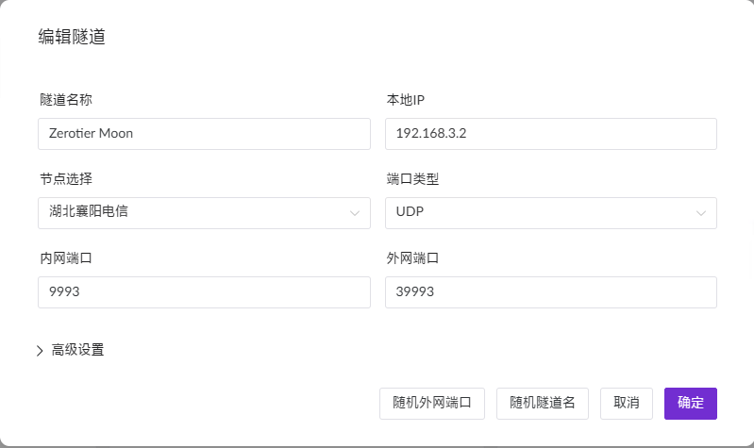Click the 外网端口 field with 39993

click(550, 292)
